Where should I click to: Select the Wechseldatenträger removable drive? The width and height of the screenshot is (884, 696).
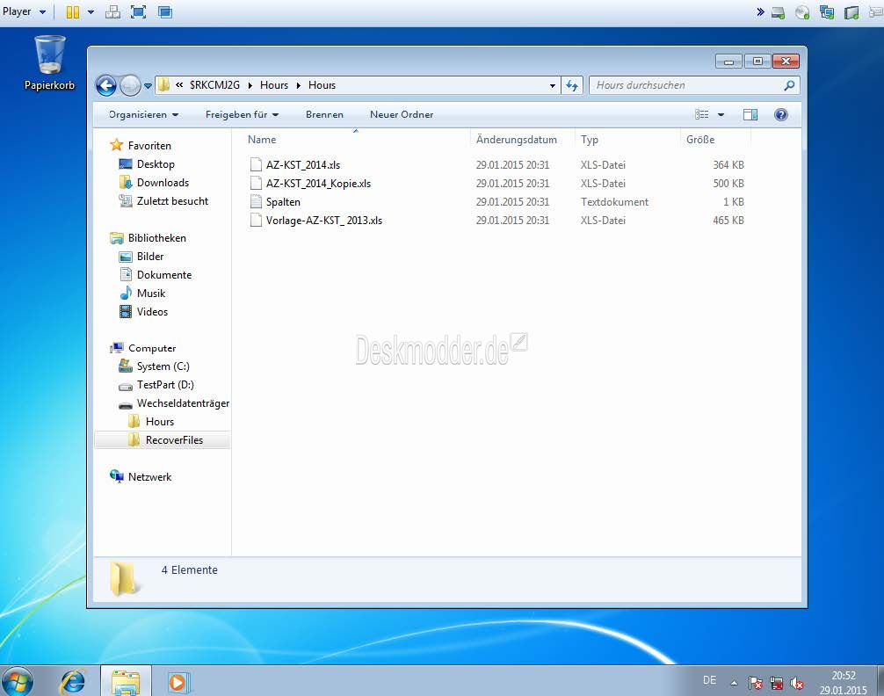click(183, 403)
